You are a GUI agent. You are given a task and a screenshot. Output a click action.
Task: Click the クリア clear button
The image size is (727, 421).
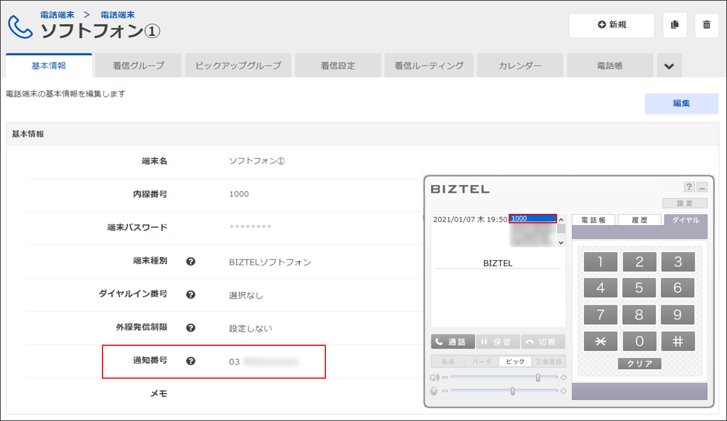[x=640, y=364]
